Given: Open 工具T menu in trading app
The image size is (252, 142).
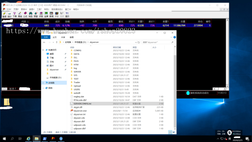Looking at the screenshot, I should (x=39, y=9).
